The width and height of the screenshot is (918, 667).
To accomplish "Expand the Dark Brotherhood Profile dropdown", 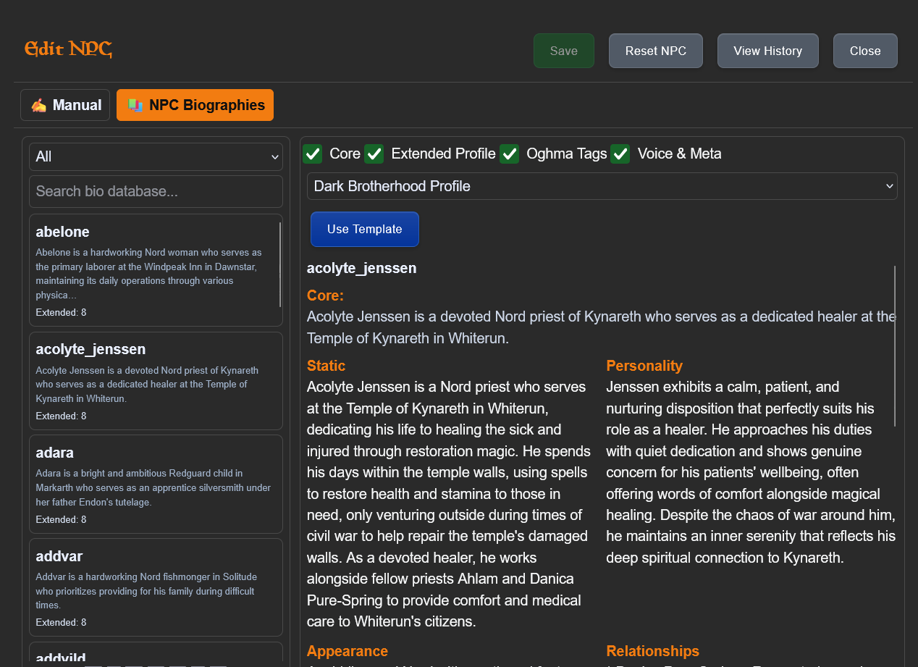I will point(602,186).
